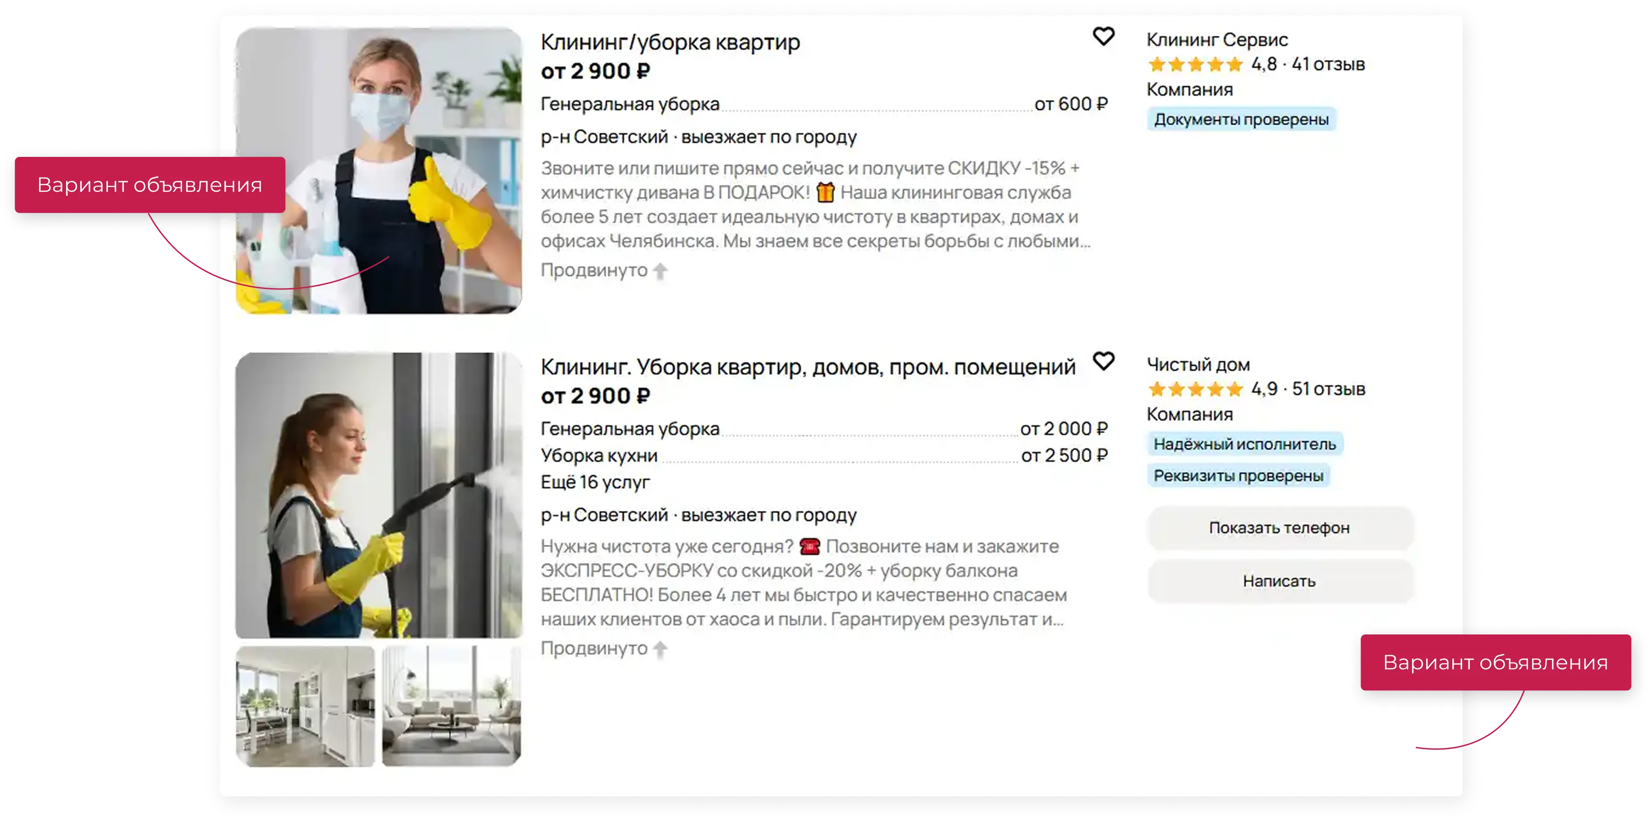Open Клининг/уборка квартир listing title
1651x823 pixels.
coord(670,42)
